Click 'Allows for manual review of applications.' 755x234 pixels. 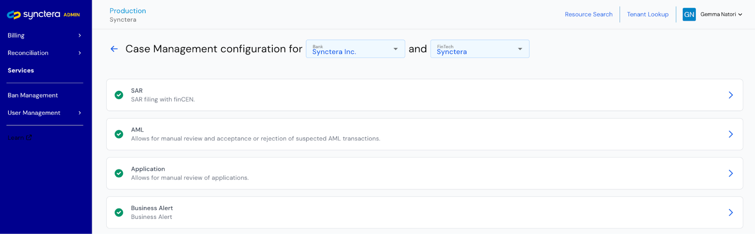[x=190, y=178]
